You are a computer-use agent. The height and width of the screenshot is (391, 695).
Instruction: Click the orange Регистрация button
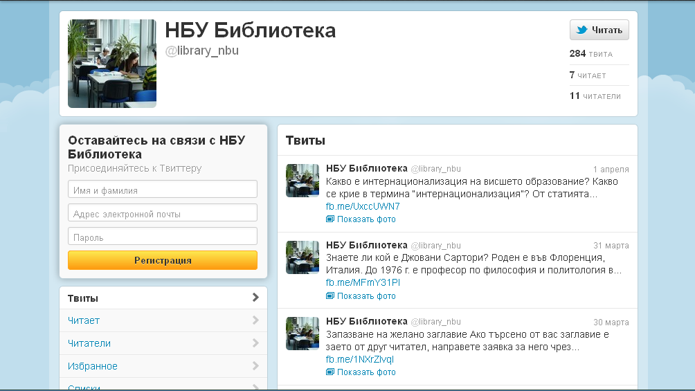(x=163, y=260)
